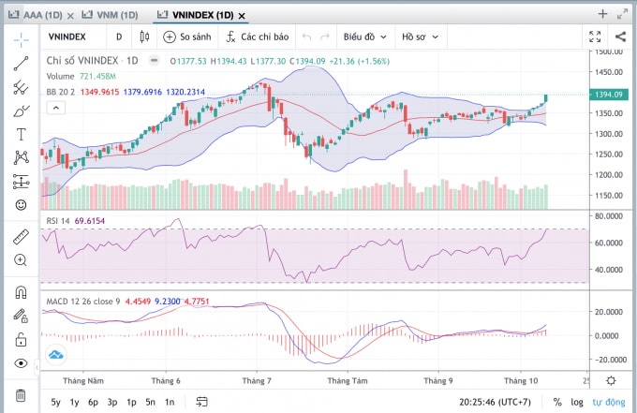Image resolution: width=637 pixels, height=413 pixels.
Task: Open Các chỉ báo indicators menu
Action: click(x=258, y=37)
